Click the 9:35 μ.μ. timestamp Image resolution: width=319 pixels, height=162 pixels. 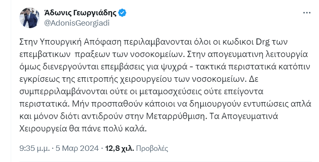click(x=35, y=148)
